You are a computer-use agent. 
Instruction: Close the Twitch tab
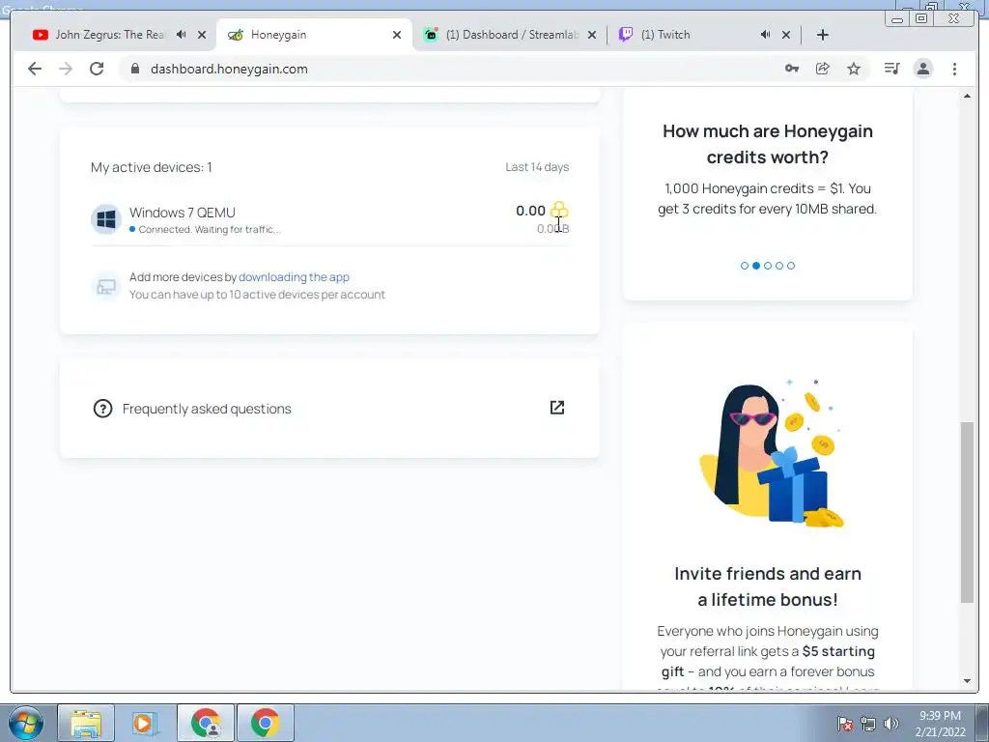tap(786, 35)
